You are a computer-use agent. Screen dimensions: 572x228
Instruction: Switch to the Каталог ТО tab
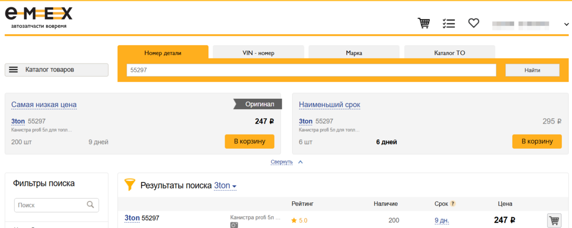[449, 53]
